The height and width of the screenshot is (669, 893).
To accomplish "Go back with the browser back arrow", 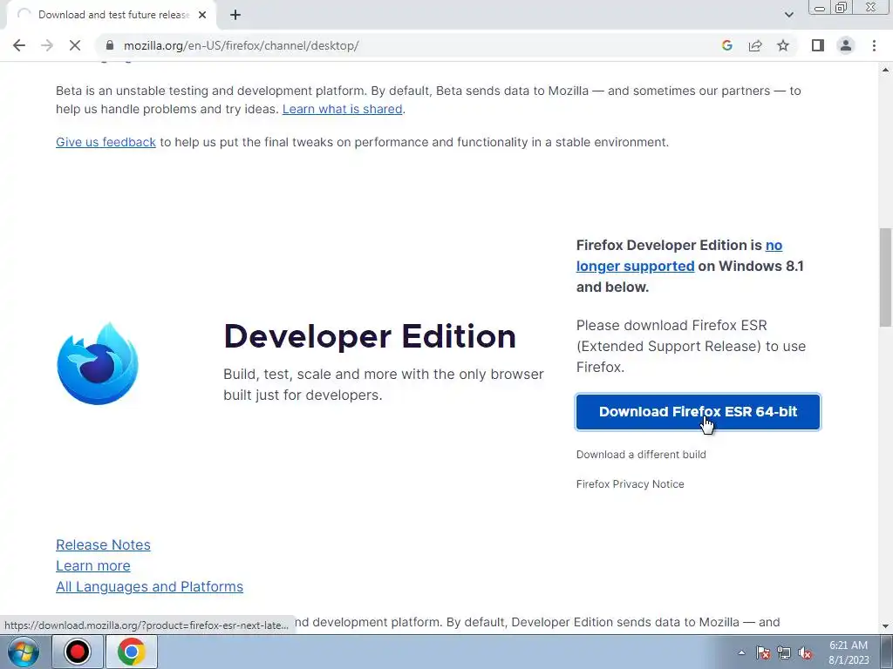I will 19,45.
